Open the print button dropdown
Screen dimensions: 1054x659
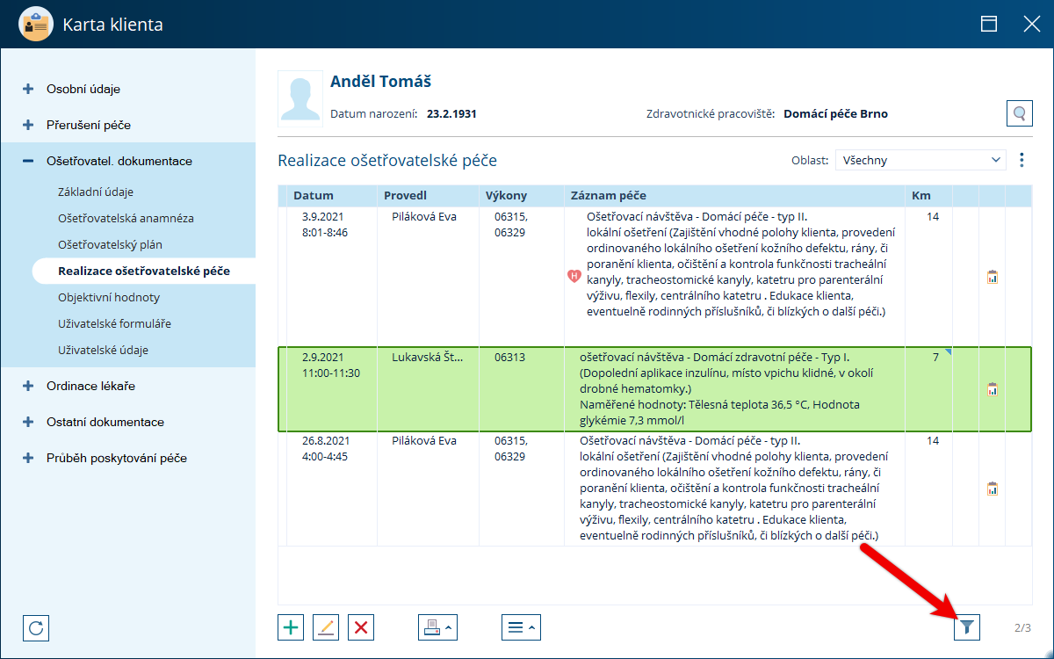click(x=437, y=627)
